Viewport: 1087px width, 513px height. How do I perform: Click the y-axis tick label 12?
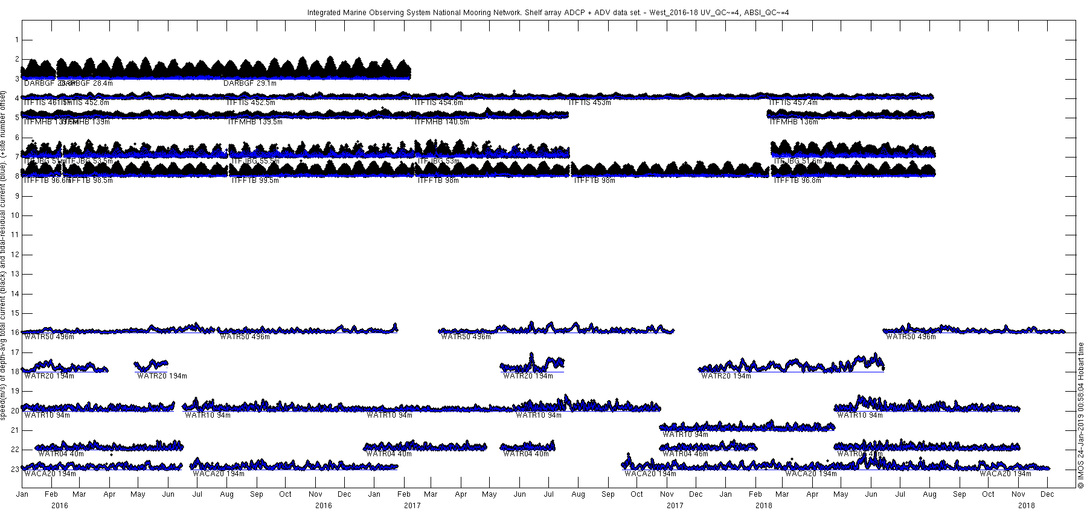coord(15,255)
